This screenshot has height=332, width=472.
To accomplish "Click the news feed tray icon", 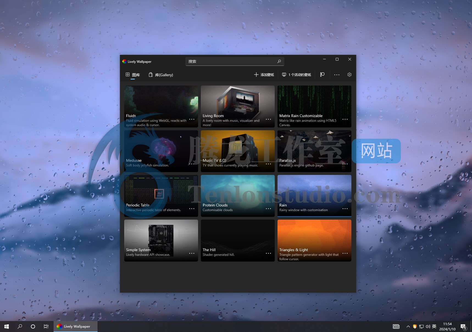I will point(396,327).
